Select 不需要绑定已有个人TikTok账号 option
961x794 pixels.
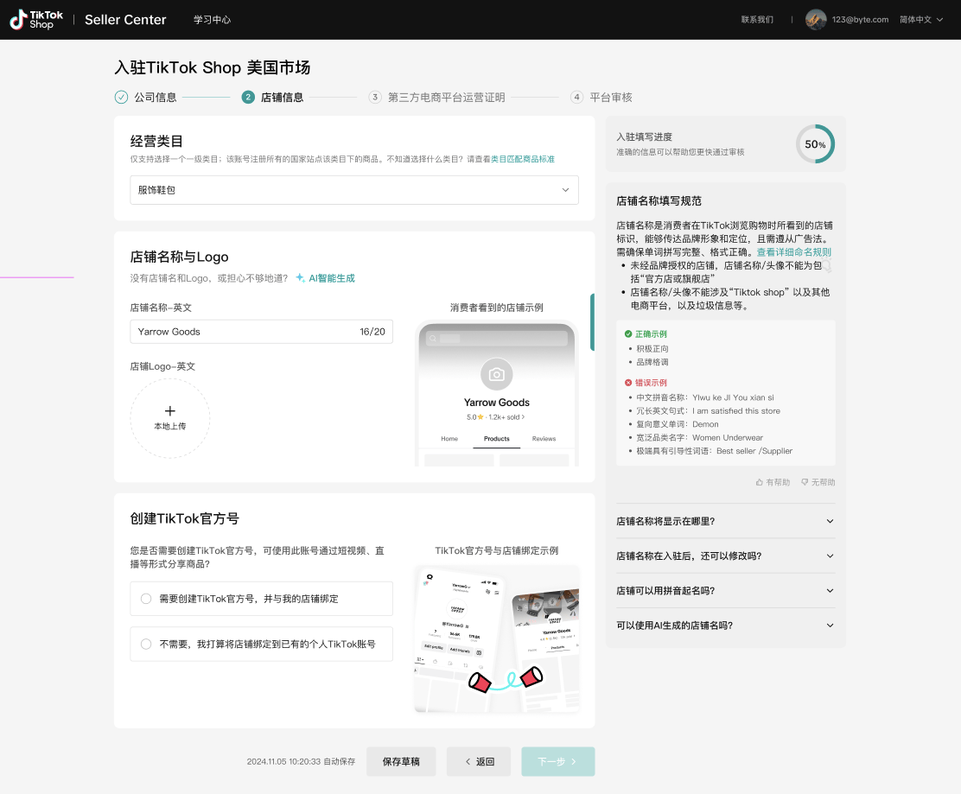tap(145, 644)
